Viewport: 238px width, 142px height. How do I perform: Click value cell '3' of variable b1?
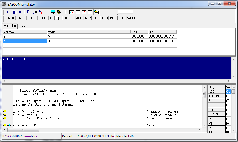(89, 41)
